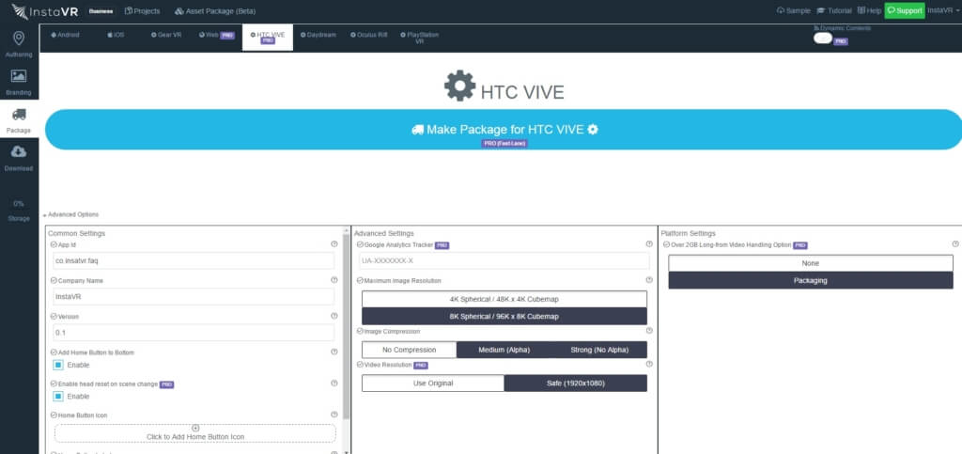Screen dimensions: 962x454
Task: Click the InstaVR logo
Action: point(45,11)
